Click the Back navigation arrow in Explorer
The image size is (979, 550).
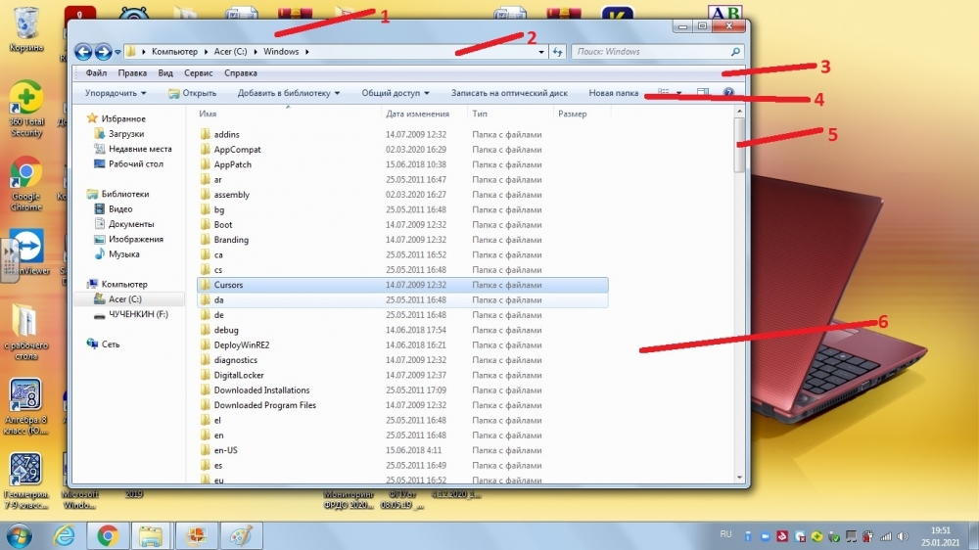tap(83, 52)
